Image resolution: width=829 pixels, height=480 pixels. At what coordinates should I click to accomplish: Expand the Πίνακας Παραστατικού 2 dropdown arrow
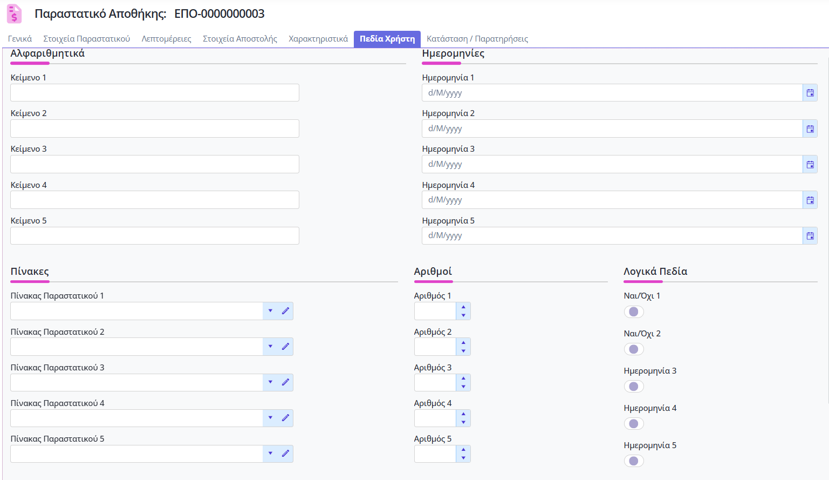point(270,347)
